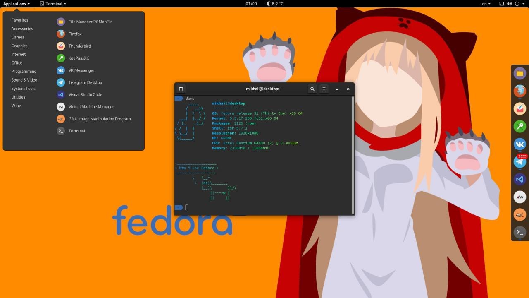Screen dimensions: 529x298
Task: Click the Terminal icon in the dock
Action: pyautogui.click(x=520, y=233)
